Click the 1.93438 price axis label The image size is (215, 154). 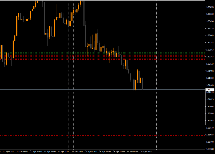[210, 21]
